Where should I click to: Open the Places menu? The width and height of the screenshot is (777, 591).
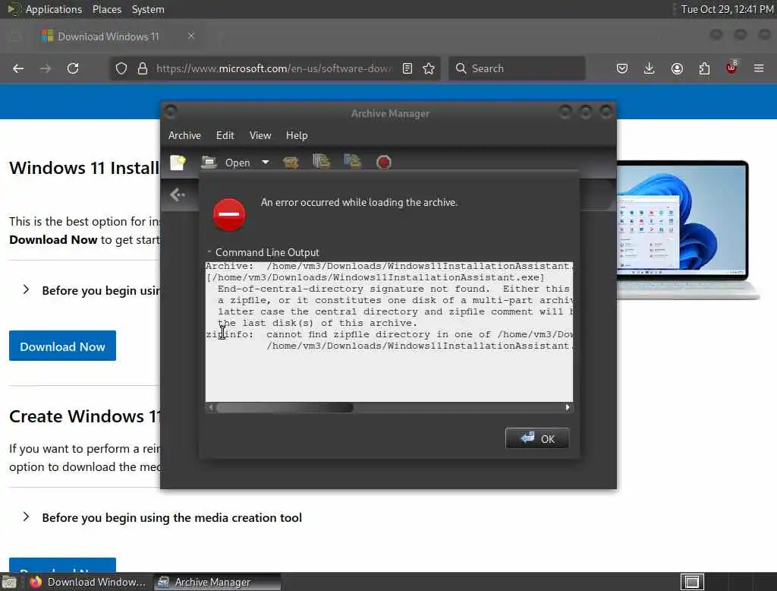106,9
